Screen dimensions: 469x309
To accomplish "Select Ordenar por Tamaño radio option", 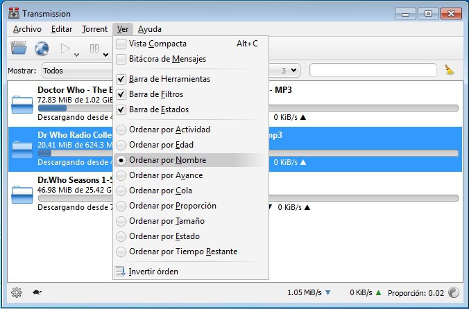I will pos(121,221).
